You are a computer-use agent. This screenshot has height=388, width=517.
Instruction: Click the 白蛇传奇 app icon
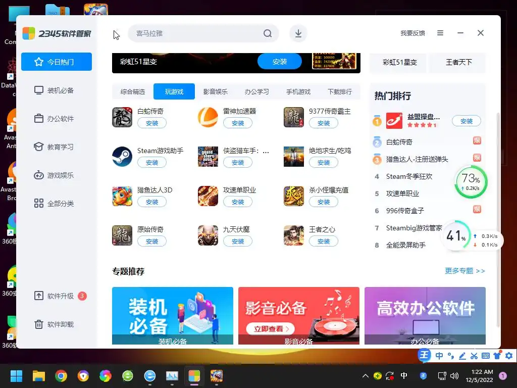coord(122,117)
